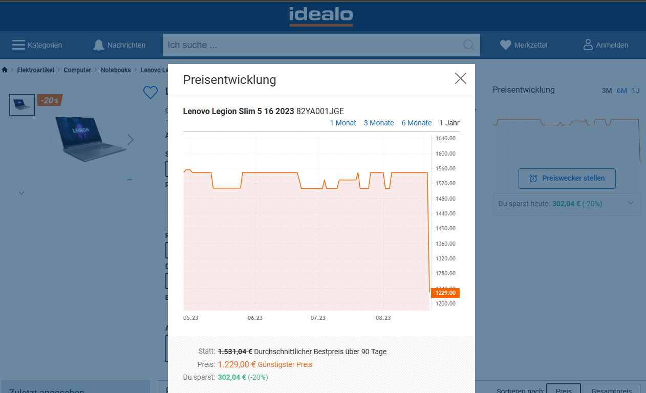Viewport: 646px width, 393px height.
Task: Select the 1 Monat range
Action: click(x=343, y=123)
